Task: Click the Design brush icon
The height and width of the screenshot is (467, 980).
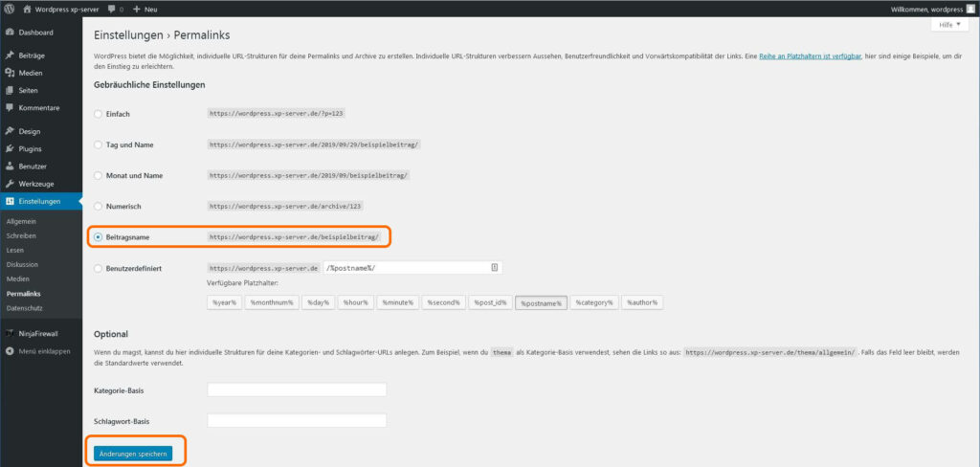Action: tap(10, 131)
